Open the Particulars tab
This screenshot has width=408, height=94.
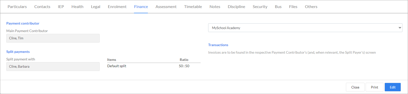[x=17, y=7]
